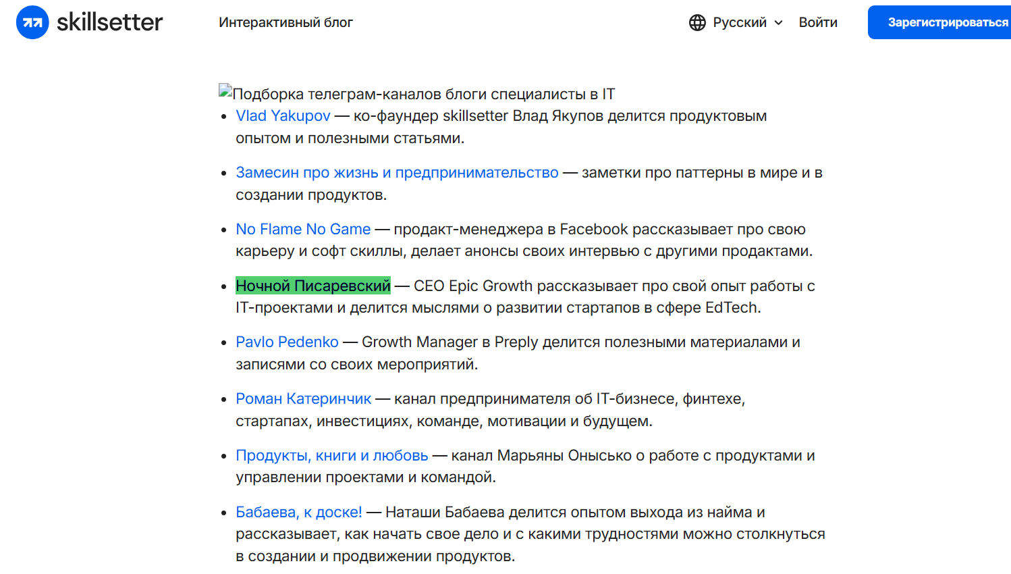Open the Pavlo Pedenko link

(287, 342)
